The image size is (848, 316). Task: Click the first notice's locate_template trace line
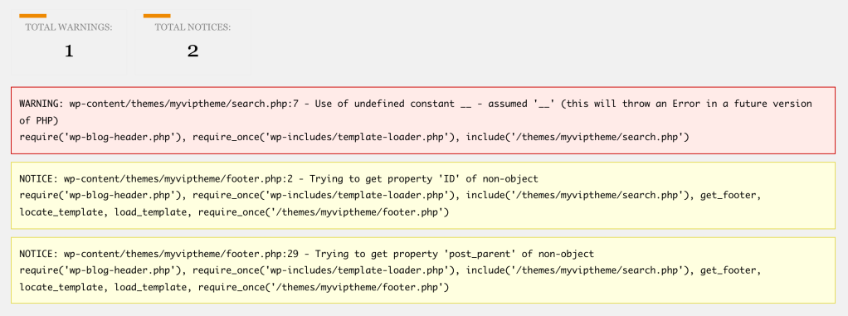tap(234, 212)
